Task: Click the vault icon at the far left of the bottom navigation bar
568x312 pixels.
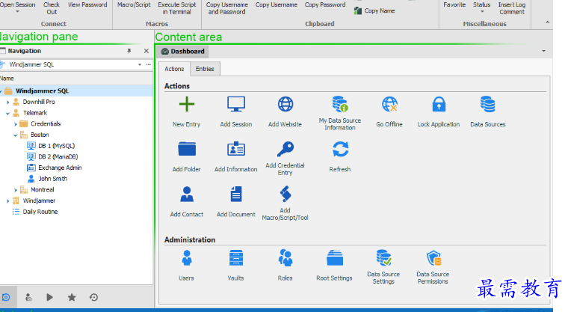Action: [6, 298]
